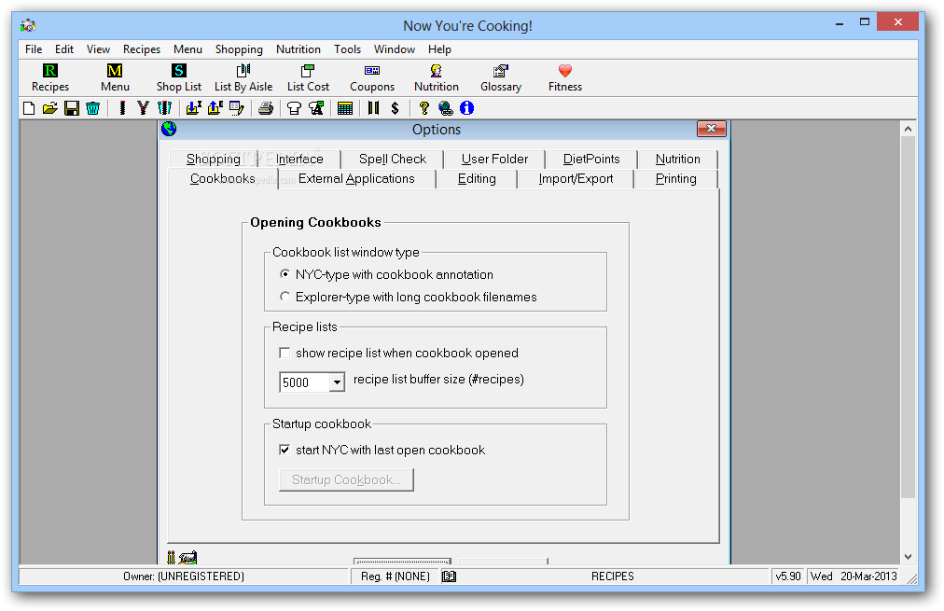Click the chef hat icon

pyautogui.click(x=294, y=108)
